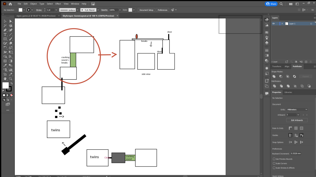Select the Rectangle tool
The width and height of the screenshot is (316, 177).
point(5,39)
